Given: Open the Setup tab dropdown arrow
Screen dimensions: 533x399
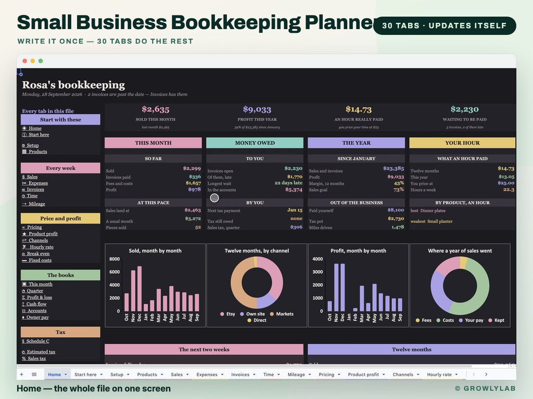Looking at the screenshot, I should tap(128, 375).
